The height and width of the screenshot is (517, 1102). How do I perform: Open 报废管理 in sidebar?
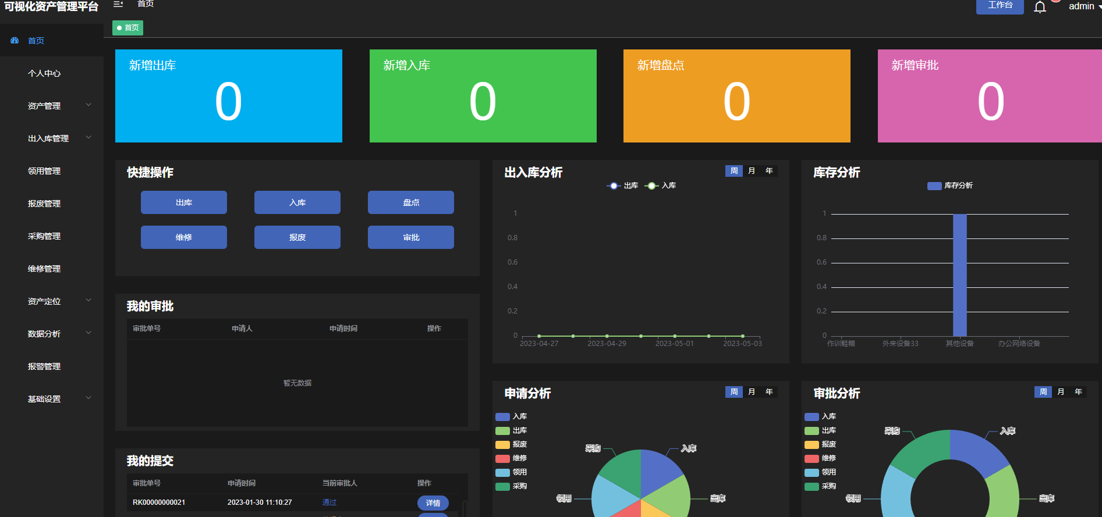(52, 204)
